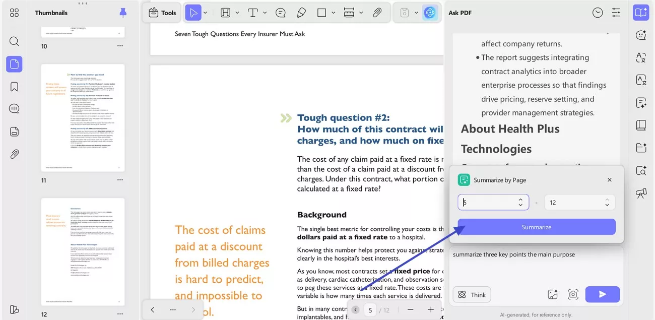The height and width of the screenshot is (320, 655).
Task: Open the sticky note comment tool
Action: (281, 12)
